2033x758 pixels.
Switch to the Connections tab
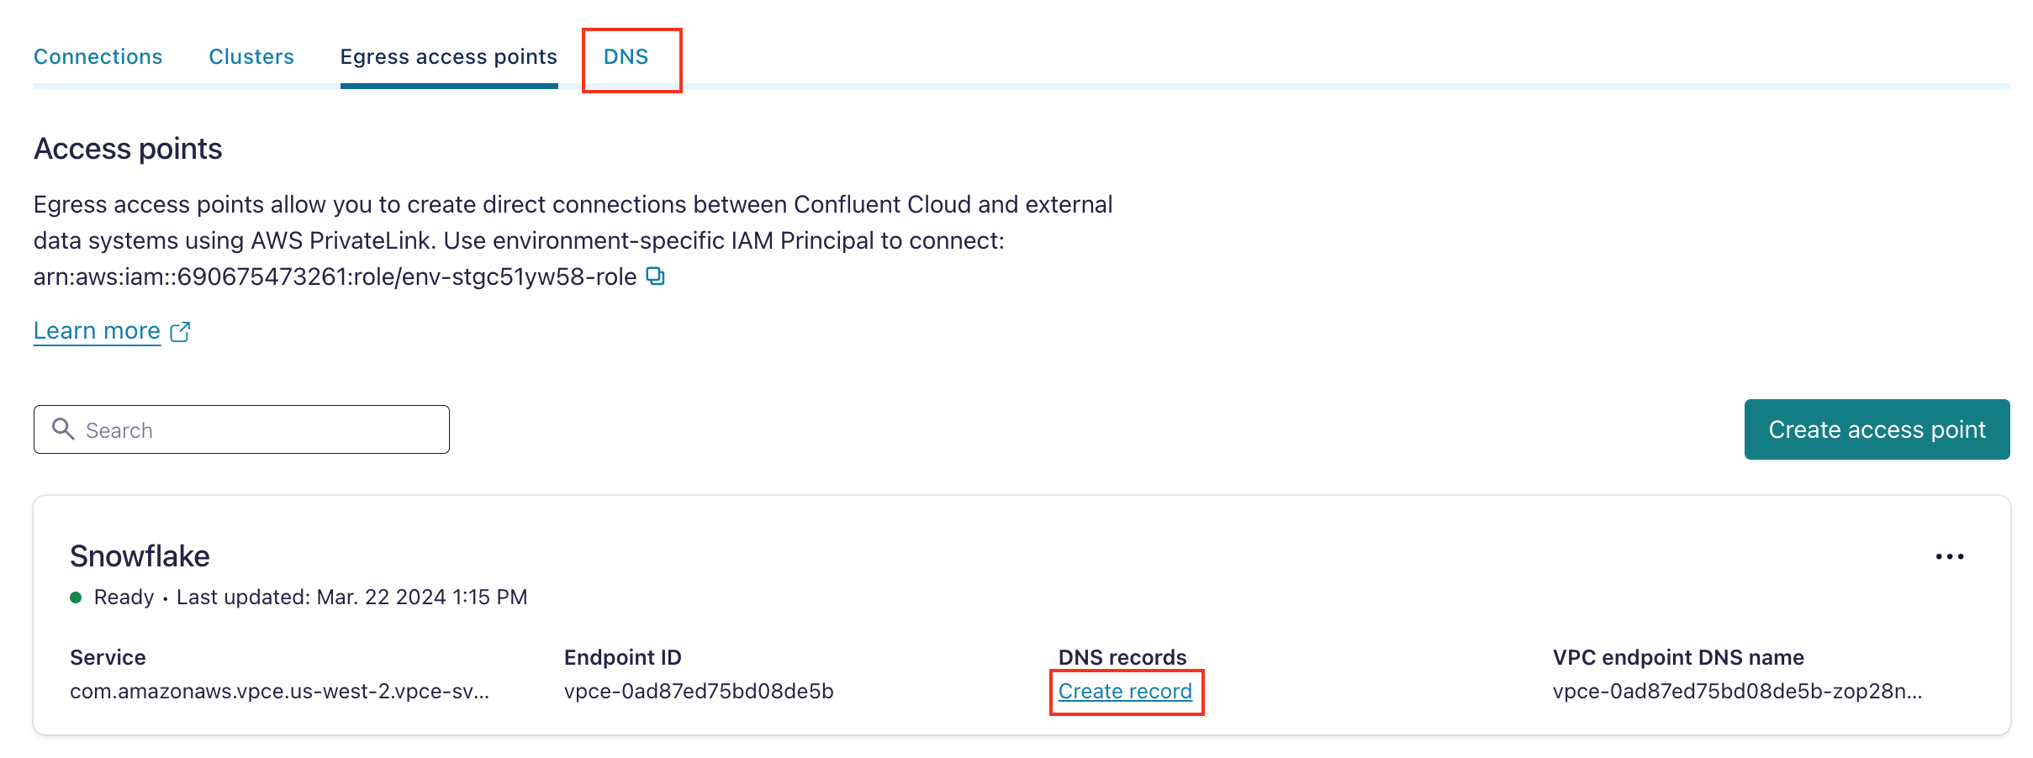point(98,56)
